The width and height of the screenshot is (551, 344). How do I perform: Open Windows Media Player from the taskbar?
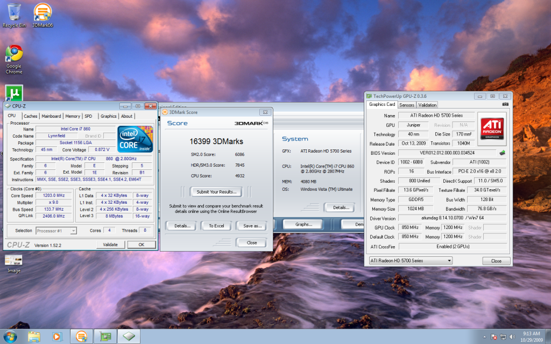[x=56, y=336]
